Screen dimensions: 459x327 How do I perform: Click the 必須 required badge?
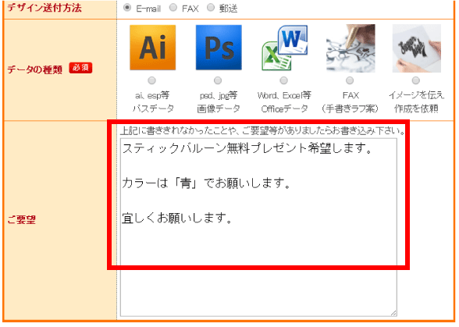(80, 68)
